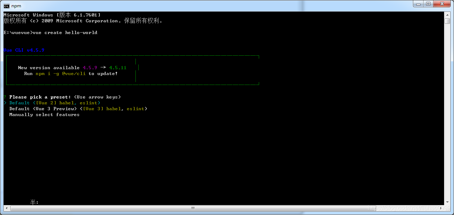Pick the Manually select features option
Image resolution: width=454 pixels, height=215 pixels.
coord(44,115)
